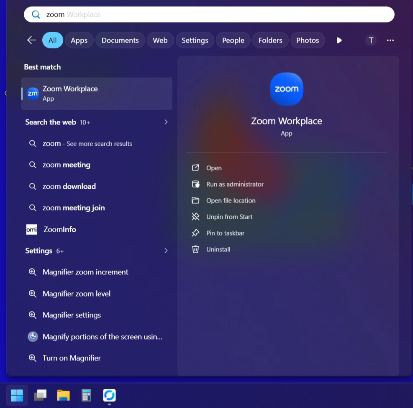
Task: Open the Zoom Workplace best match result
Action: point(97,94)
